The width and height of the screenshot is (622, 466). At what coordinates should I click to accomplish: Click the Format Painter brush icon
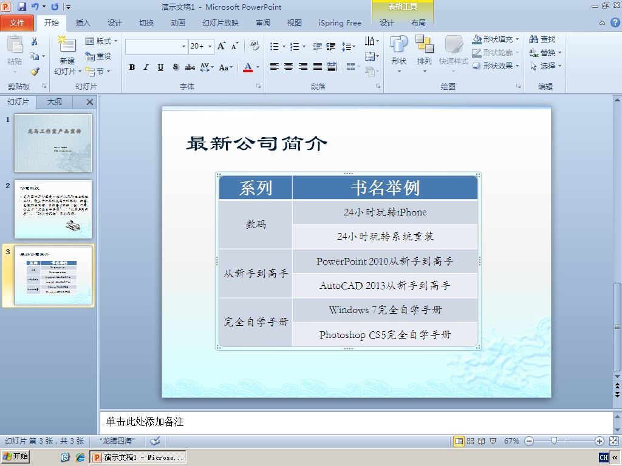pos(35,72)
